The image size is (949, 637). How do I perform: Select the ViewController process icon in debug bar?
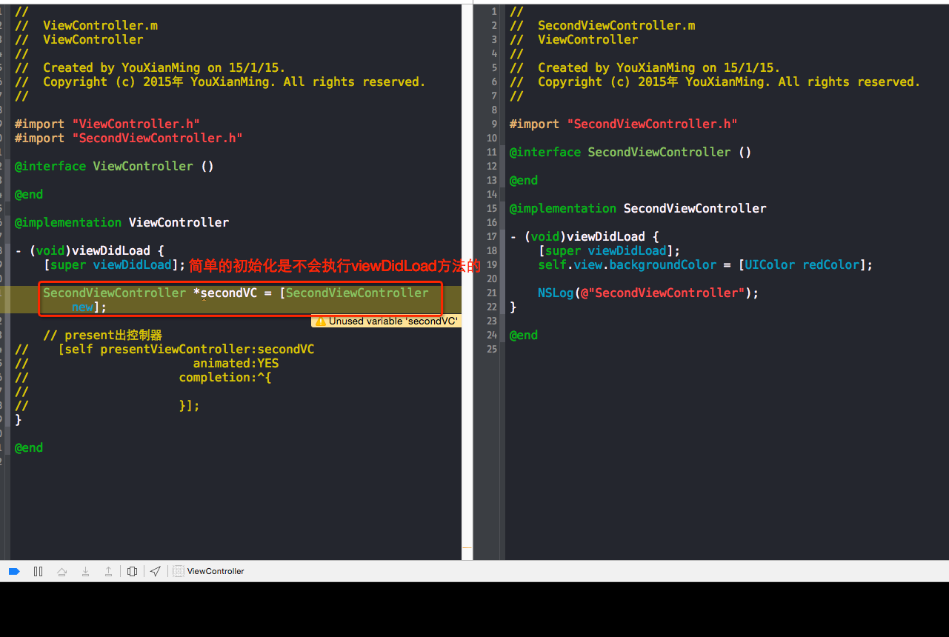tap(179, 571)
